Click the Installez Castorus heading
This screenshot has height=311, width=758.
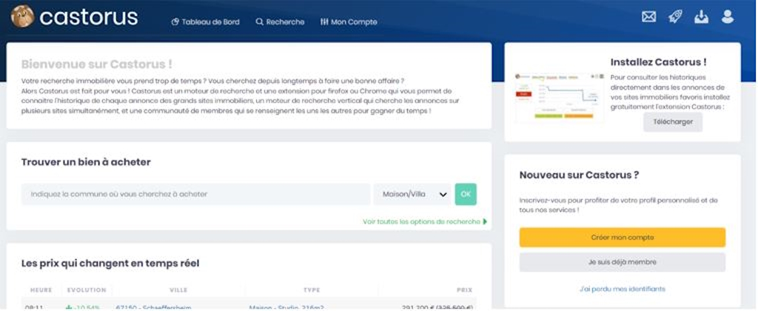pos(658,62)
